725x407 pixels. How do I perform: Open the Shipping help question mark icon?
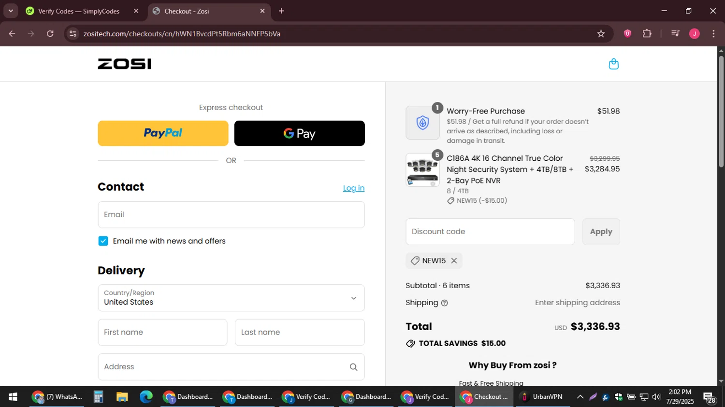coord(445,303)
